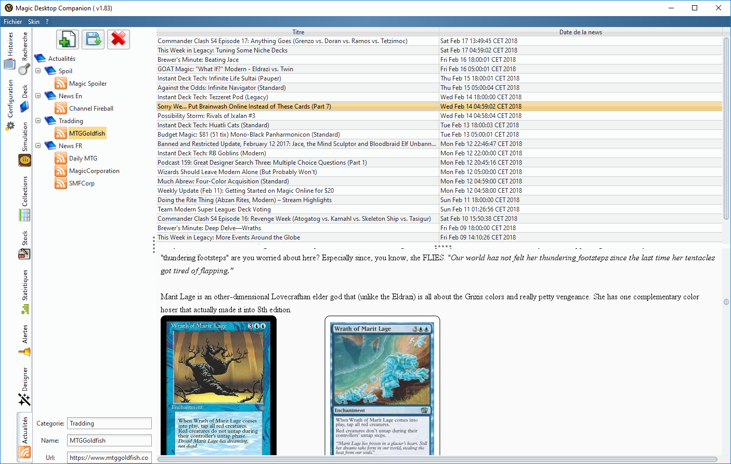Click the MagicCorporation RSS icon
This screenshot has width=731, height=464.
61,171
